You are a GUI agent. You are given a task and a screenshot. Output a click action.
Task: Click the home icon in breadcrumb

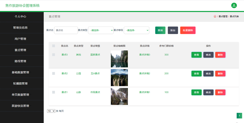click(x=215, y=16)
